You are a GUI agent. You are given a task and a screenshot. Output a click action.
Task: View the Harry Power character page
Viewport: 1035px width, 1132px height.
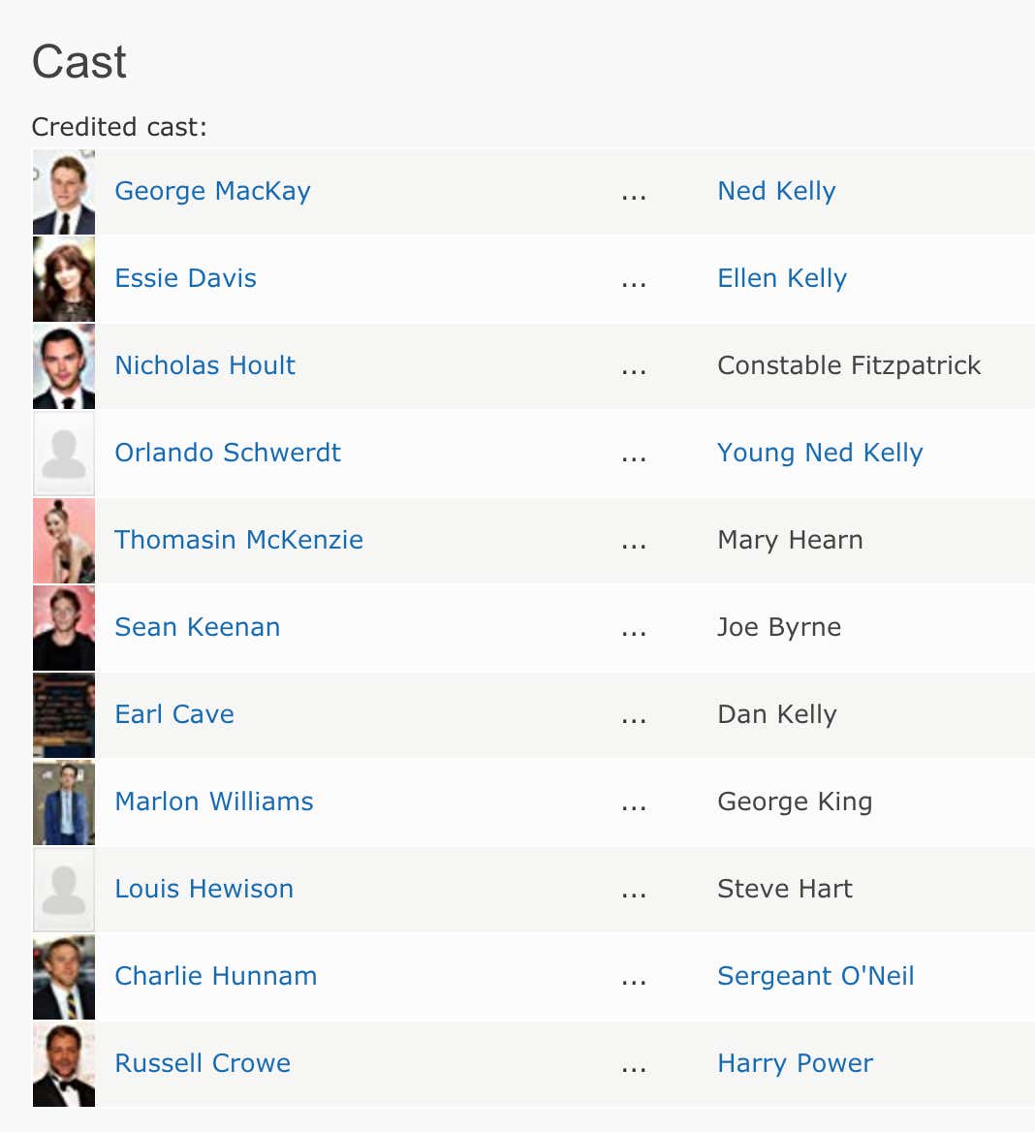[795, 1063]
